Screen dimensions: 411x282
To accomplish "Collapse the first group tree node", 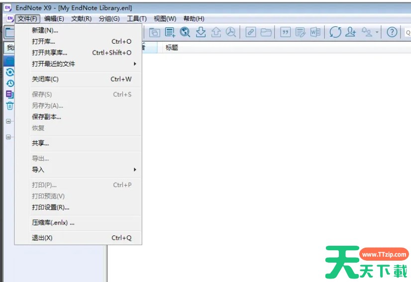I will [8, 121].
